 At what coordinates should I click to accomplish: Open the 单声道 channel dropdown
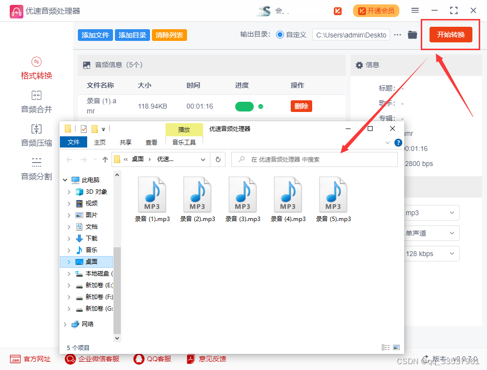pyautogui.click(x=431, y=233)
